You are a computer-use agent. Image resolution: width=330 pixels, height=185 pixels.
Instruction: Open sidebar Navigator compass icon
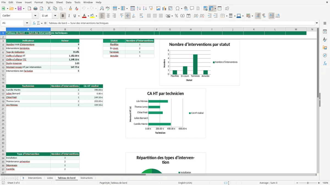click(325, 55)
